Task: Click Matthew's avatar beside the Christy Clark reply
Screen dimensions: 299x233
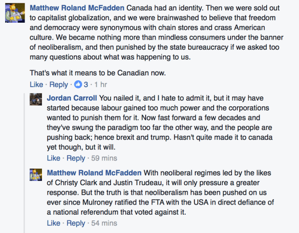Action: tap(35, 175)
